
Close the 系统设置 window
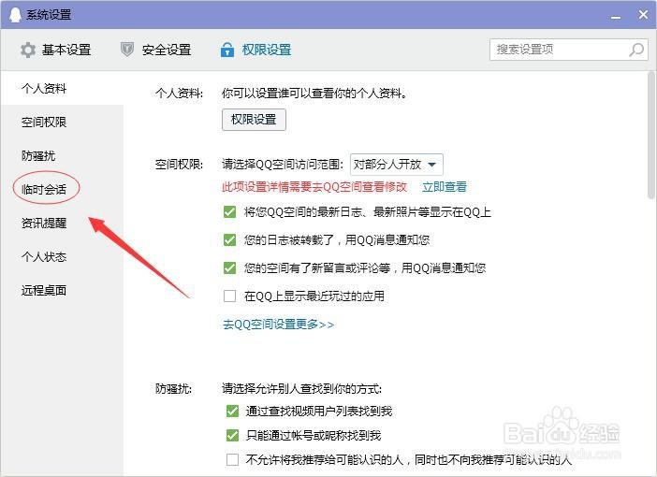click(x=643, y=15)
